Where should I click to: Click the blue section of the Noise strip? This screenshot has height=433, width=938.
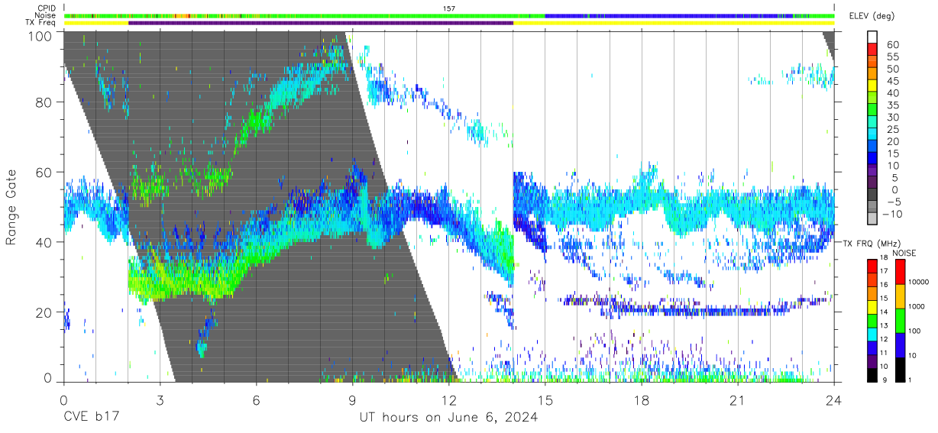pyautogui.click(x=668, y=15)
